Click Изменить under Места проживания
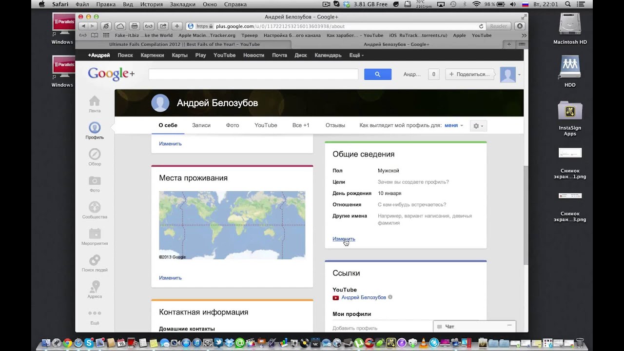Viewport: 624px width, 351px height. (x=170, y=278)
